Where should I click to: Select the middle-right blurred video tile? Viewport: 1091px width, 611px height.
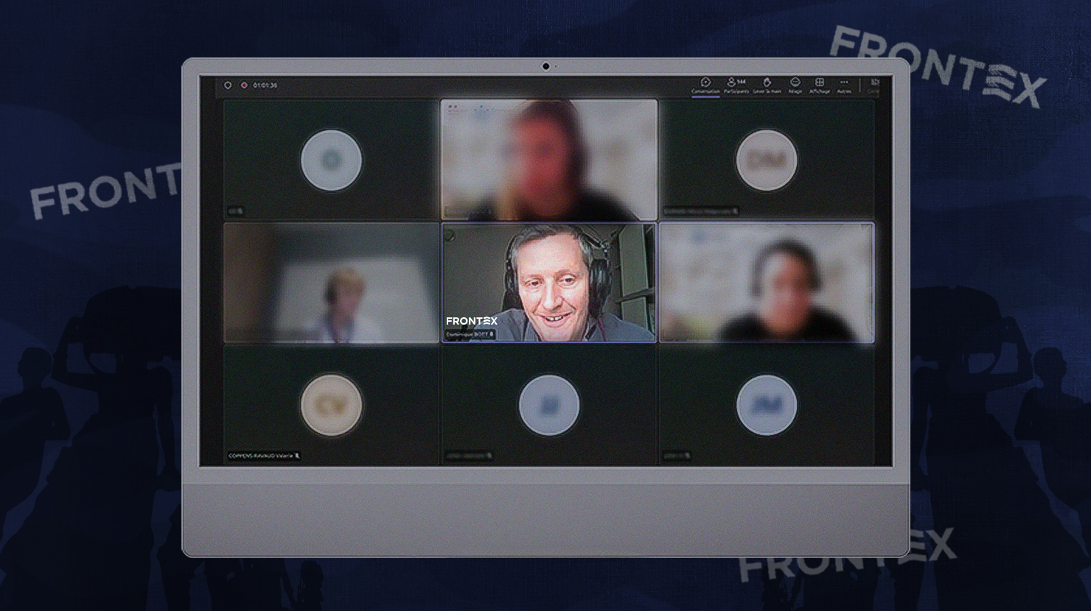pos(766,283)
